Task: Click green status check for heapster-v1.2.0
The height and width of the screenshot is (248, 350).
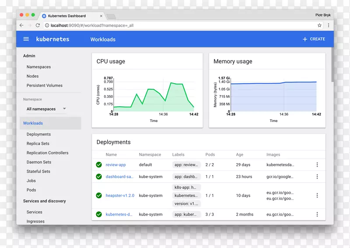Action: pos(99,196)
